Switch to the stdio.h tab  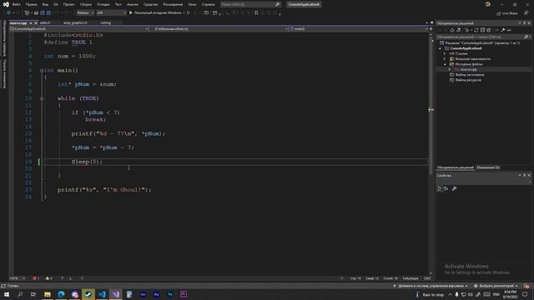click(45, 22)
